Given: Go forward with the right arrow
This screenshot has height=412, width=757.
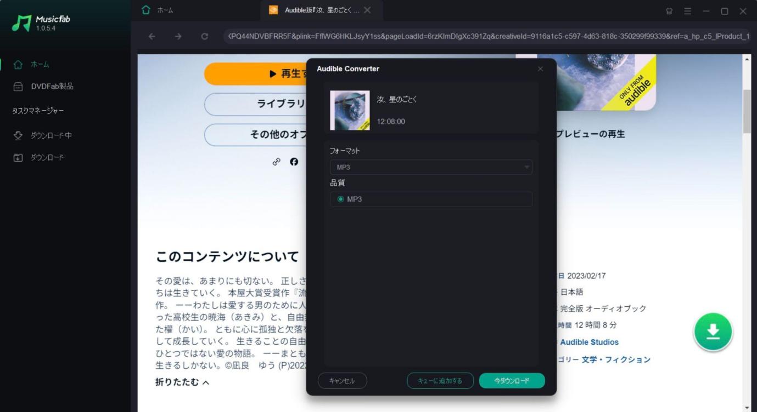Looking at the screenshot, I should 178,36.
